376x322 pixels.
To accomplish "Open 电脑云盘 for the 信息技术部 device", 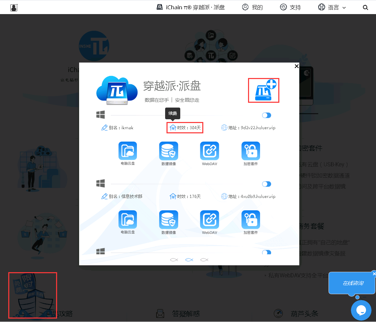I will pos(128,222).
